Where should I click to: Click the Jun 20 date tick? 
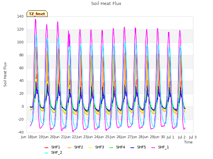tap(49, 137)
